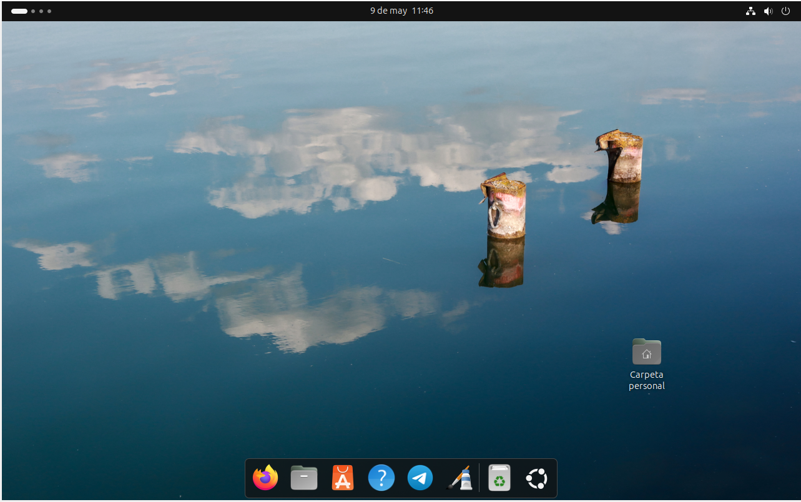
Task: Launch Telegram from the dock
Action: pyautogui.click(x=420, y=479)
